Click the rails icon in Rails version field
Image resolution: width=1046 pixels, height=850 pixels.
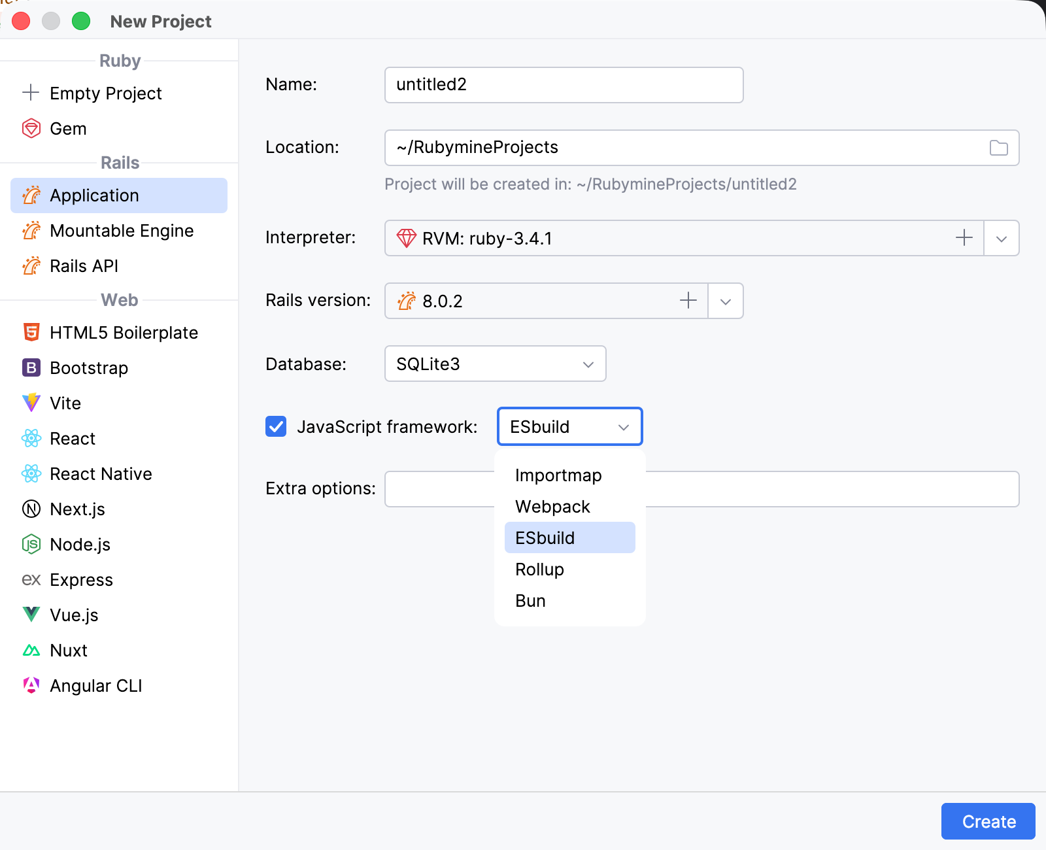pos(407,301)
